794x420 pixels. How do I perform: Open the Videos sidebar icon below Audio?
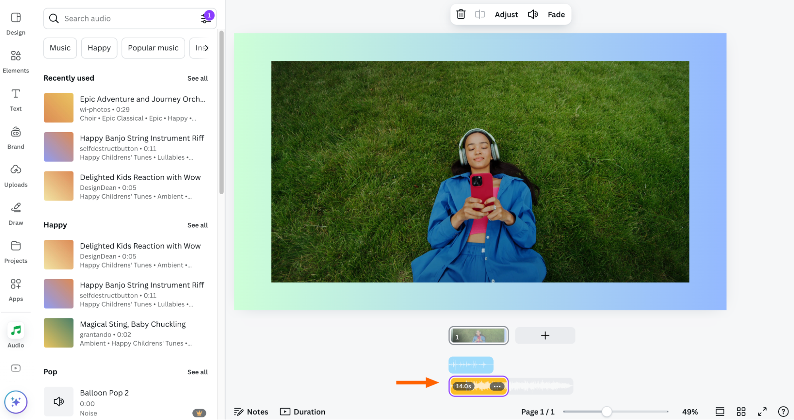(15, 368)
